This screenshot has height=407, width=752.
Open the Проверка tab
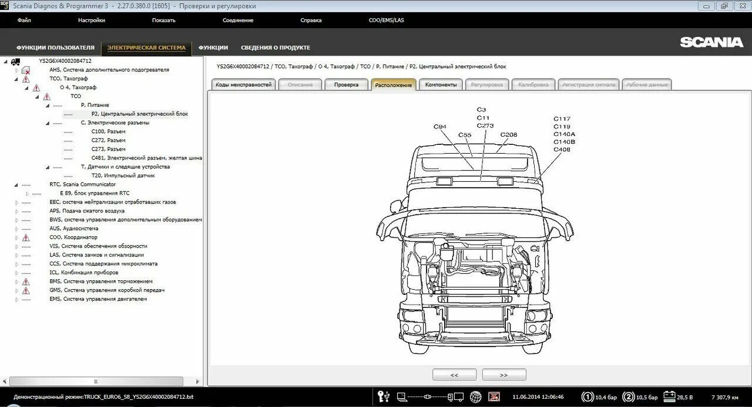pyautogui.click(x=346, y=84)
